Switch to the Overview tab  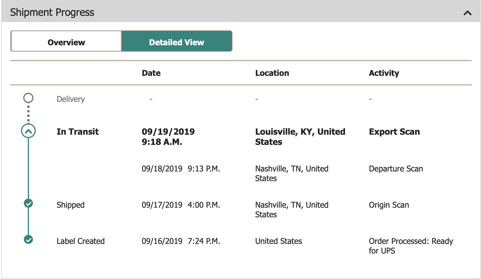click(66, 42)
